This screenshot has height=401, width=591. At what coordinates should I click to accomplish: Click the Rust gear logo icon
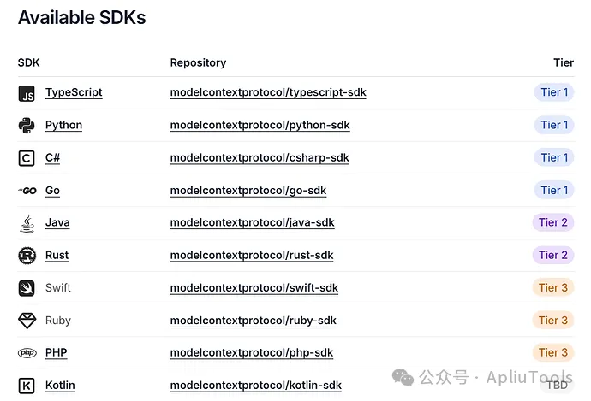point(27,256)
